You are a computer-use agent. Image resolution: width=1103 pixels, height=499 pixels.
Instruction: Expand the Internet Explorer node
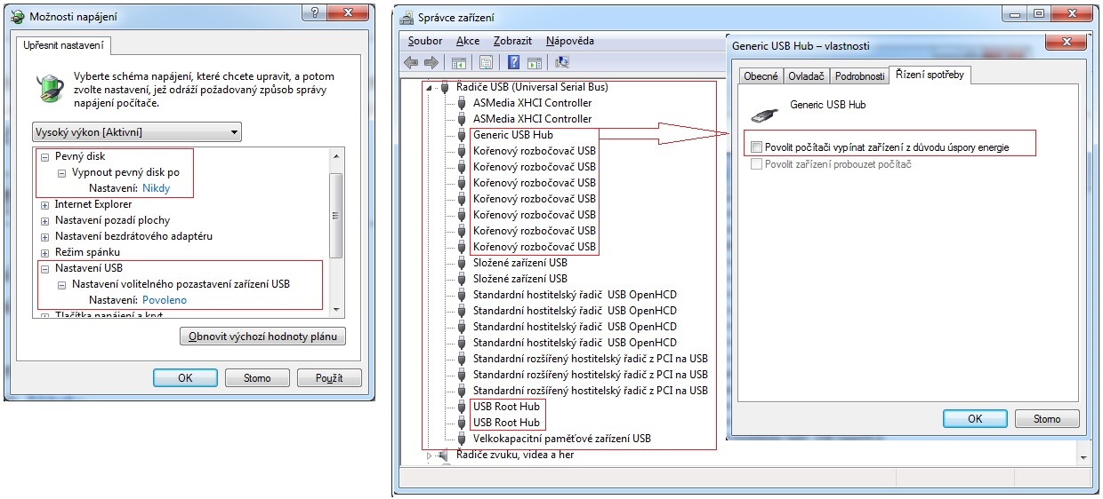(x=45, y=204)
